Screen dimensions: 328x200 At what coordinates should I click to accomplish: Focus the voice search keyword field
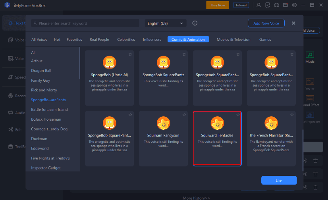point(85,23)
